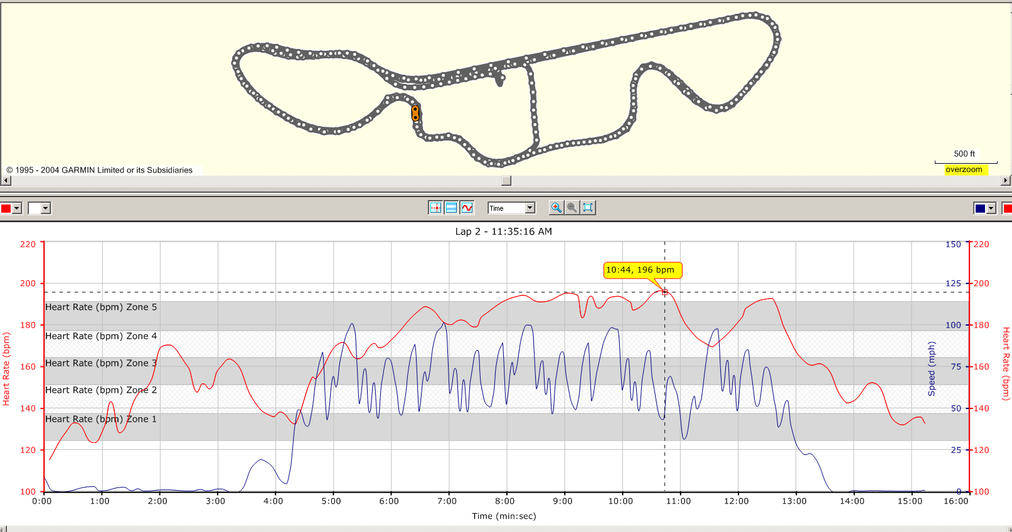Click the chart cursor marker at 196 bpm

(x=665, y=292)
